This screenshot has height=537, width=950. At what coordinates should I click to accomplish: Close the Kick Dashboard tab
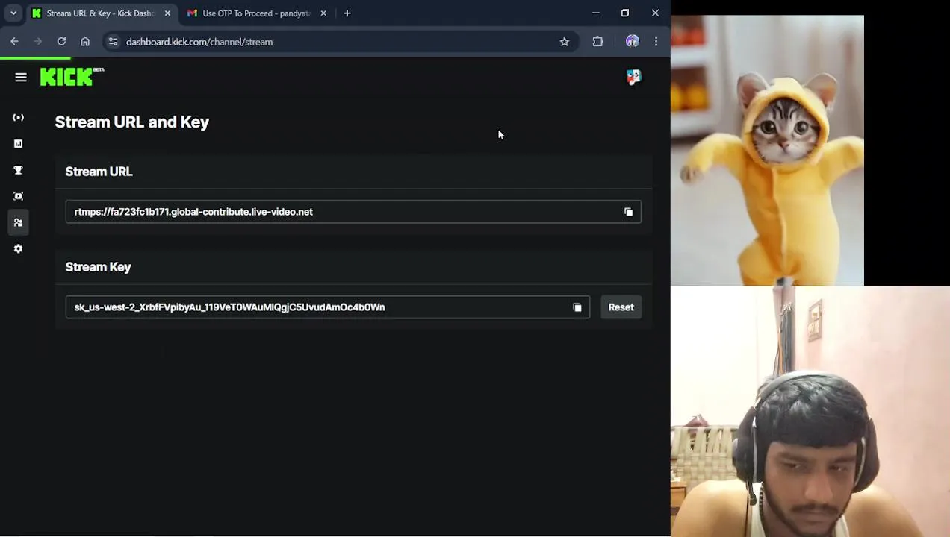coord(167,13)
